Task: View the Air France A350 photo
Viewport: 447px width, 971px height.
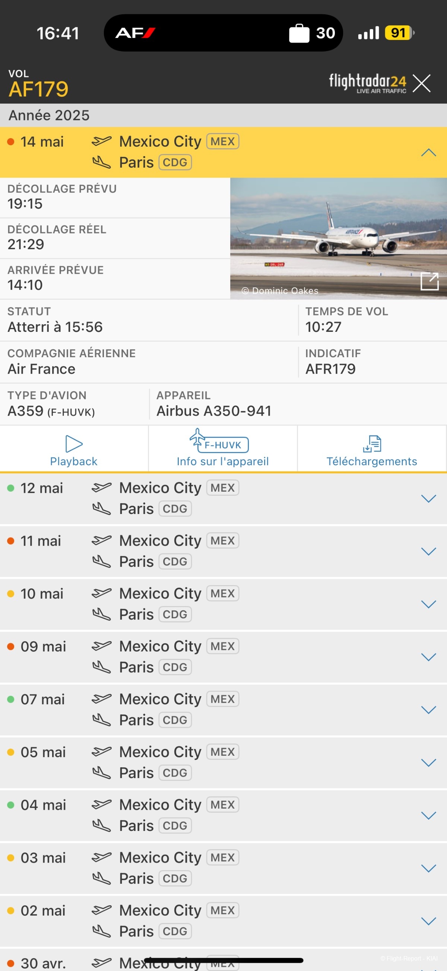Action: 339,239
